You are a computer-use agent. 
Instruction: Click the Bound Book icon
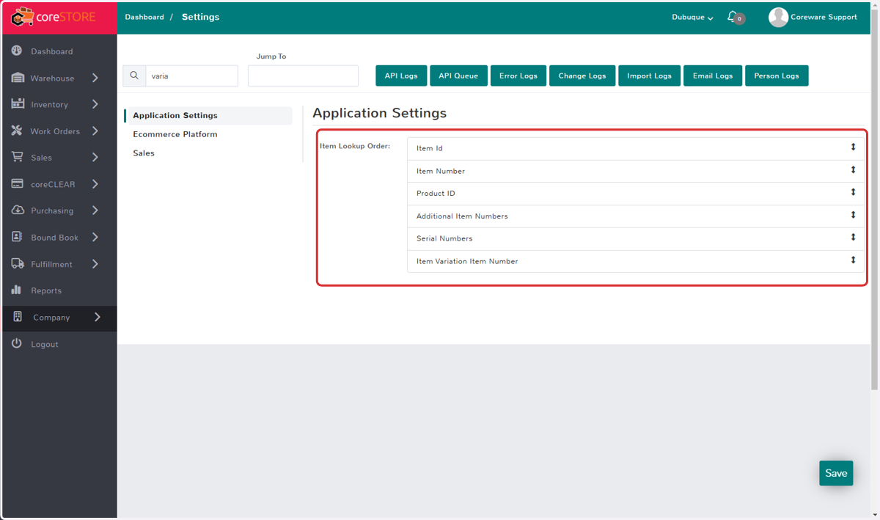pos(17,237)
